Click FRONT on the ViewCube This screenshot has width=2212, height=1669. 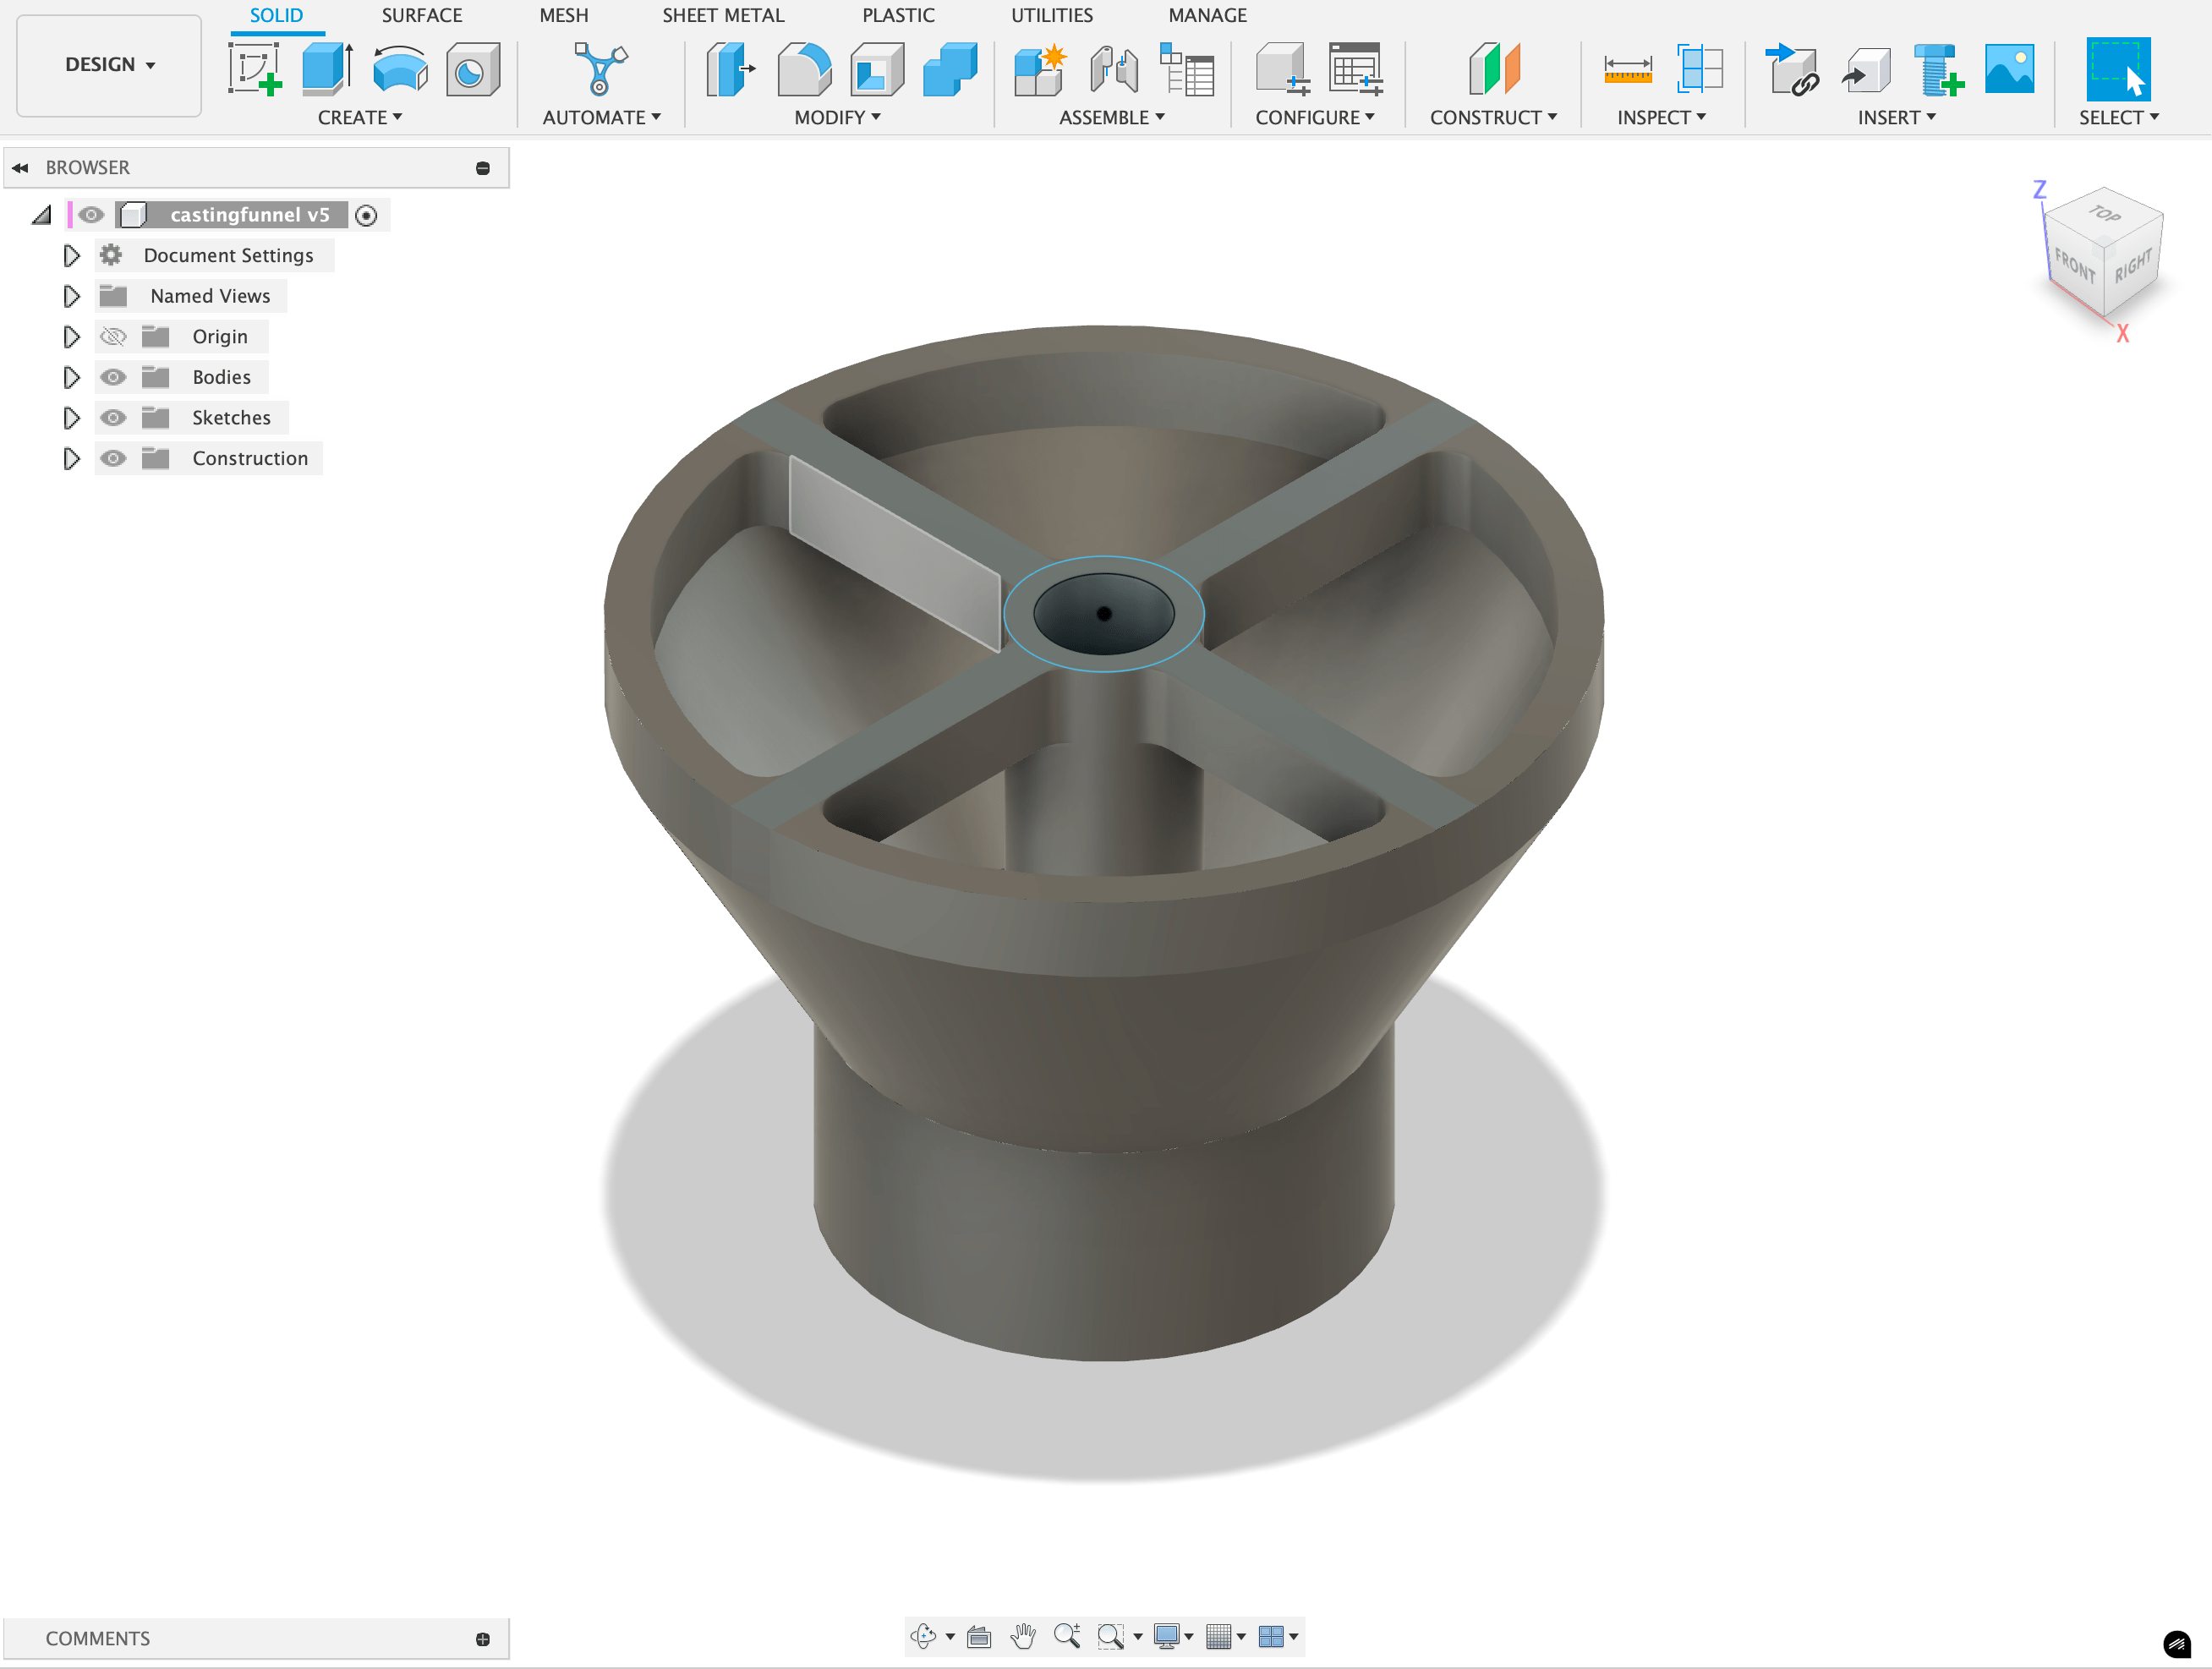[2077, 267]
